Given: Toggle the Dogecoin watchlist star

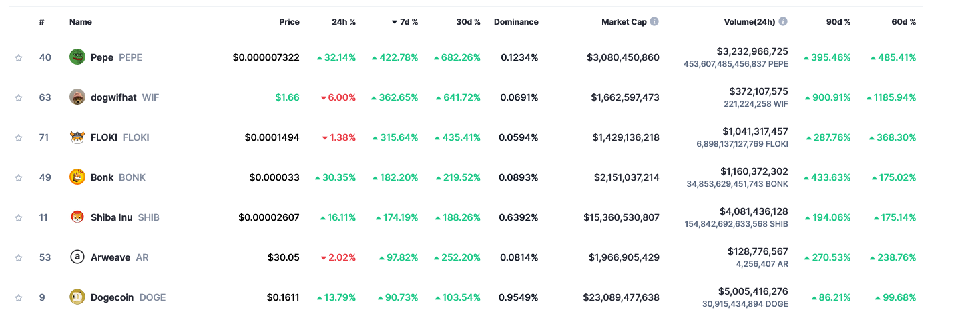Looking at the screenshot, I should tap(19, 298).
